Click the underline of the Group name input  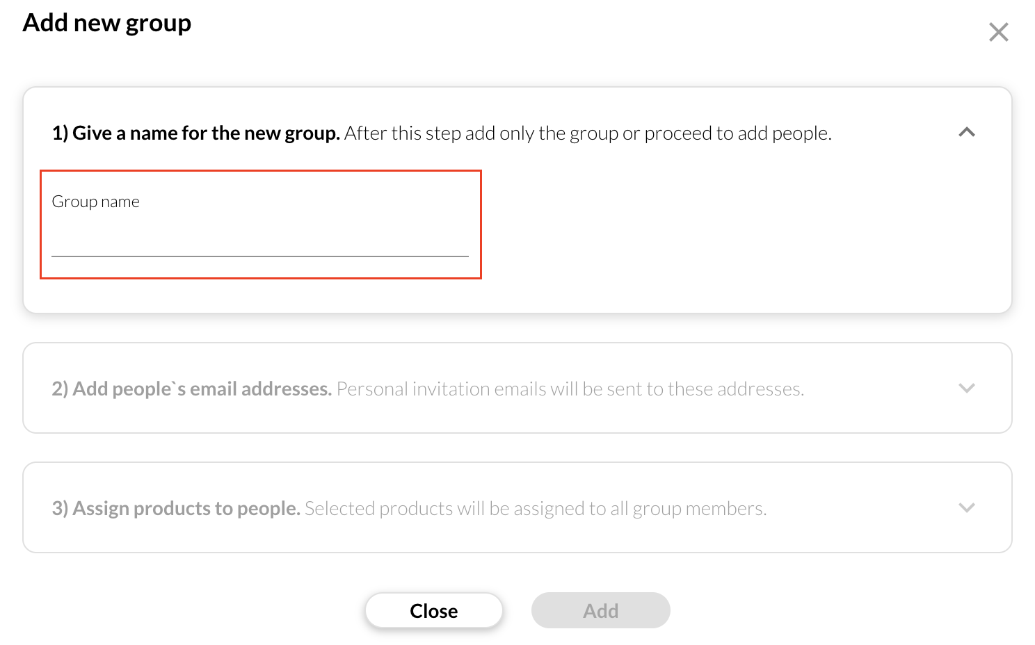coord(259,256)
